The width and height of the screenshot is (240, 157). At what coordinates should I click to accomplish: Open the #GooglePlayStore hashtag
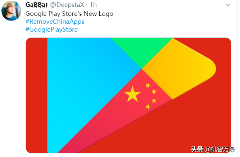tap(51, 29)
